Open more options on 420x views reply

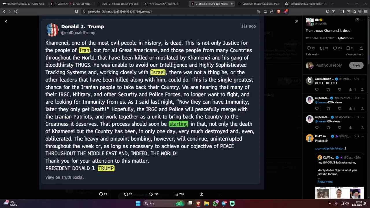[x=362, y=98]
